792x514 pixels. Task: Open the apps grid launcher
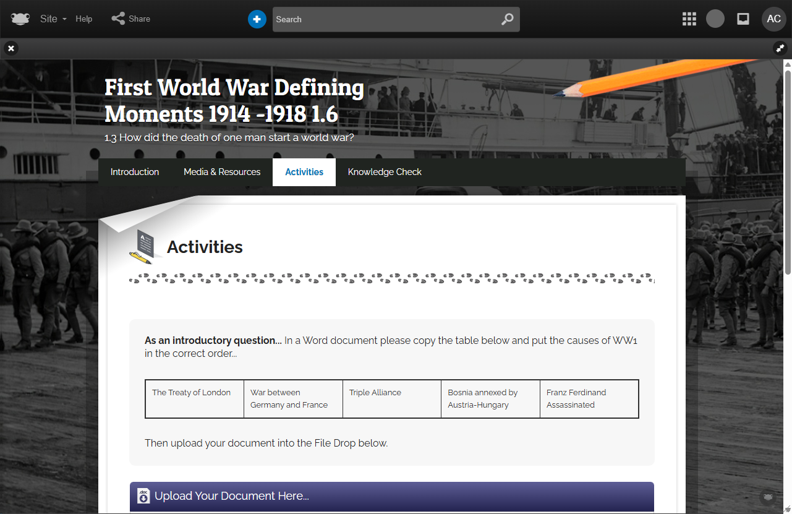pyautogui.click(x=689, y=19)
